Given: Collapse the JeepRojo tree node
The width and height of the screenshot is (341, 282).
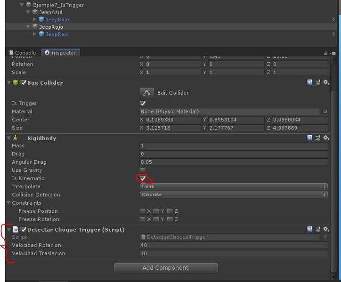Looking at the screenshot, I should click(28, 26).
